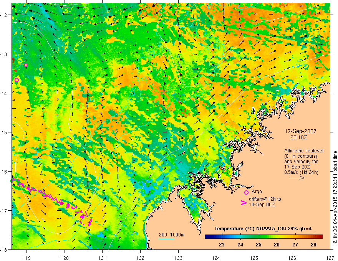Click the longitude axis label 121
The height and width of the screenshot is (261, 338).
[x=103, y=258]
